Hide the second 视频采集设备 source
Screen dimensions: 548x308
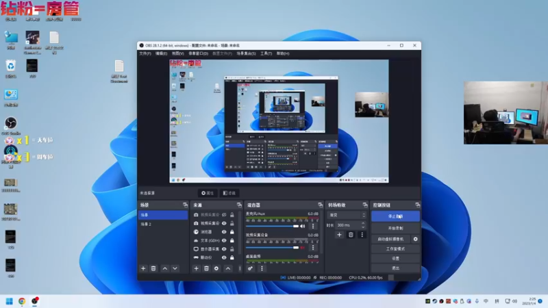(x=224, y=224)
